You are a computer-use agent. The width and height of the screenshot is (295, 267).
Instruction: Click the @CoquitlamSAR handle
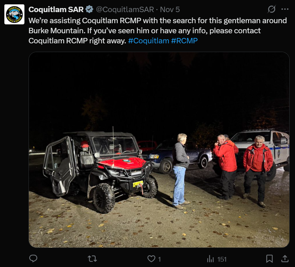coord(125,9)
